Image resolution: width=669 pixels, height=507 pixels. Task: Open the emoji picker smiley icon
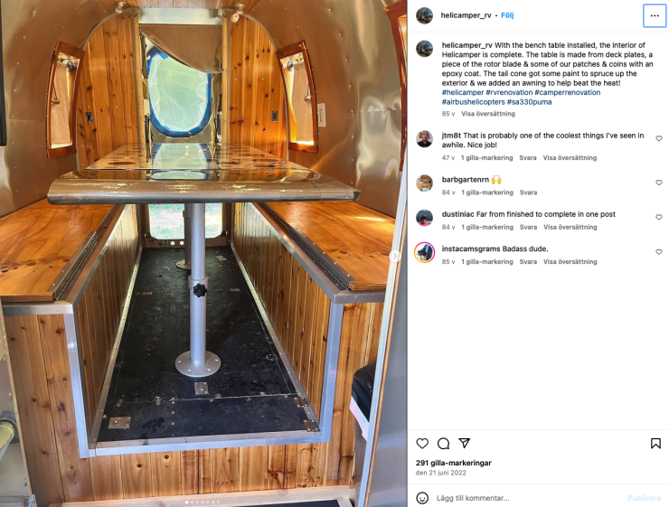click(x=422, y=498)
